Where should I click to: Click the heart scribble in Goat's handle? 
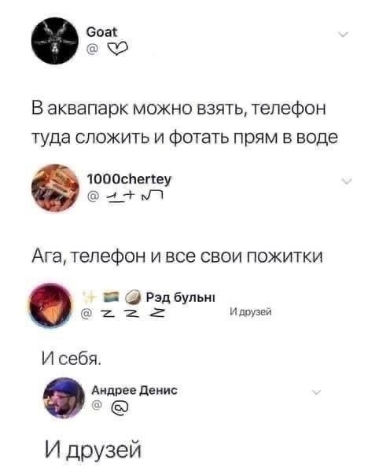[117, 48]
